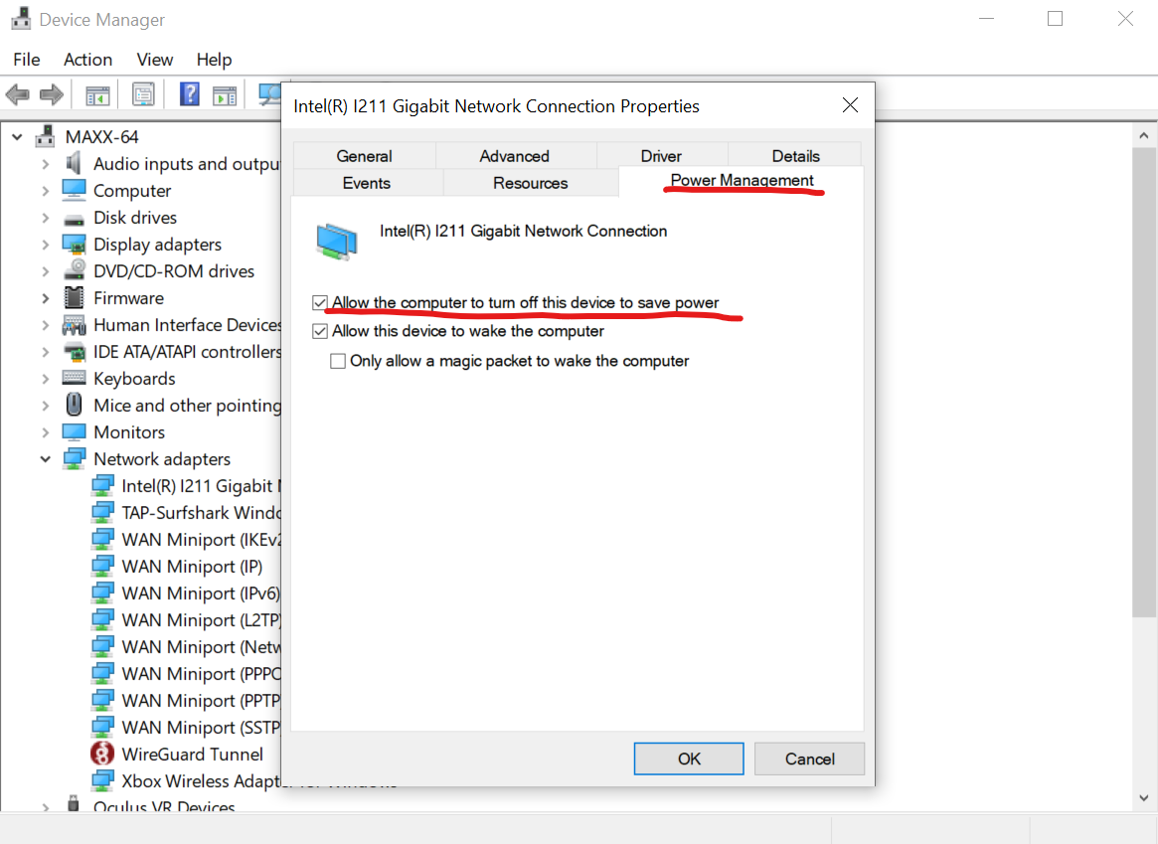1158x844 pixels.
Task: Expand the Computer node
Action: tap(45, 191)
